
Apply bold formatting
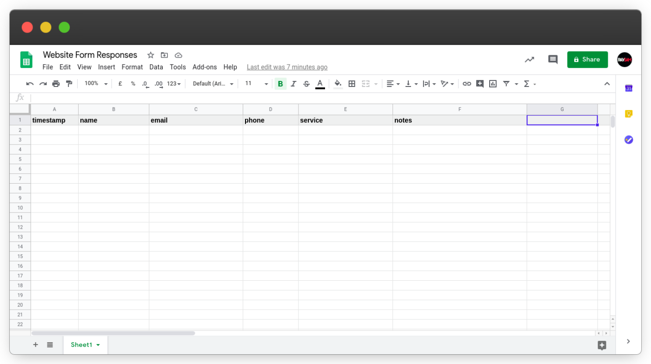[280, 84]
